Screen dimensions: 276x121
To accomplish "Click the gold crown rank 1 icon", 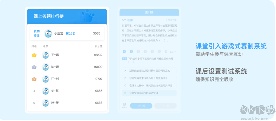I will [34, 55].
